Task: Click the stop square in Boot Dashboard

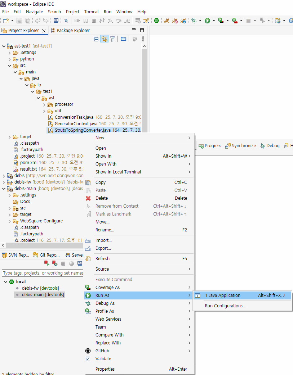Action: 63,263
